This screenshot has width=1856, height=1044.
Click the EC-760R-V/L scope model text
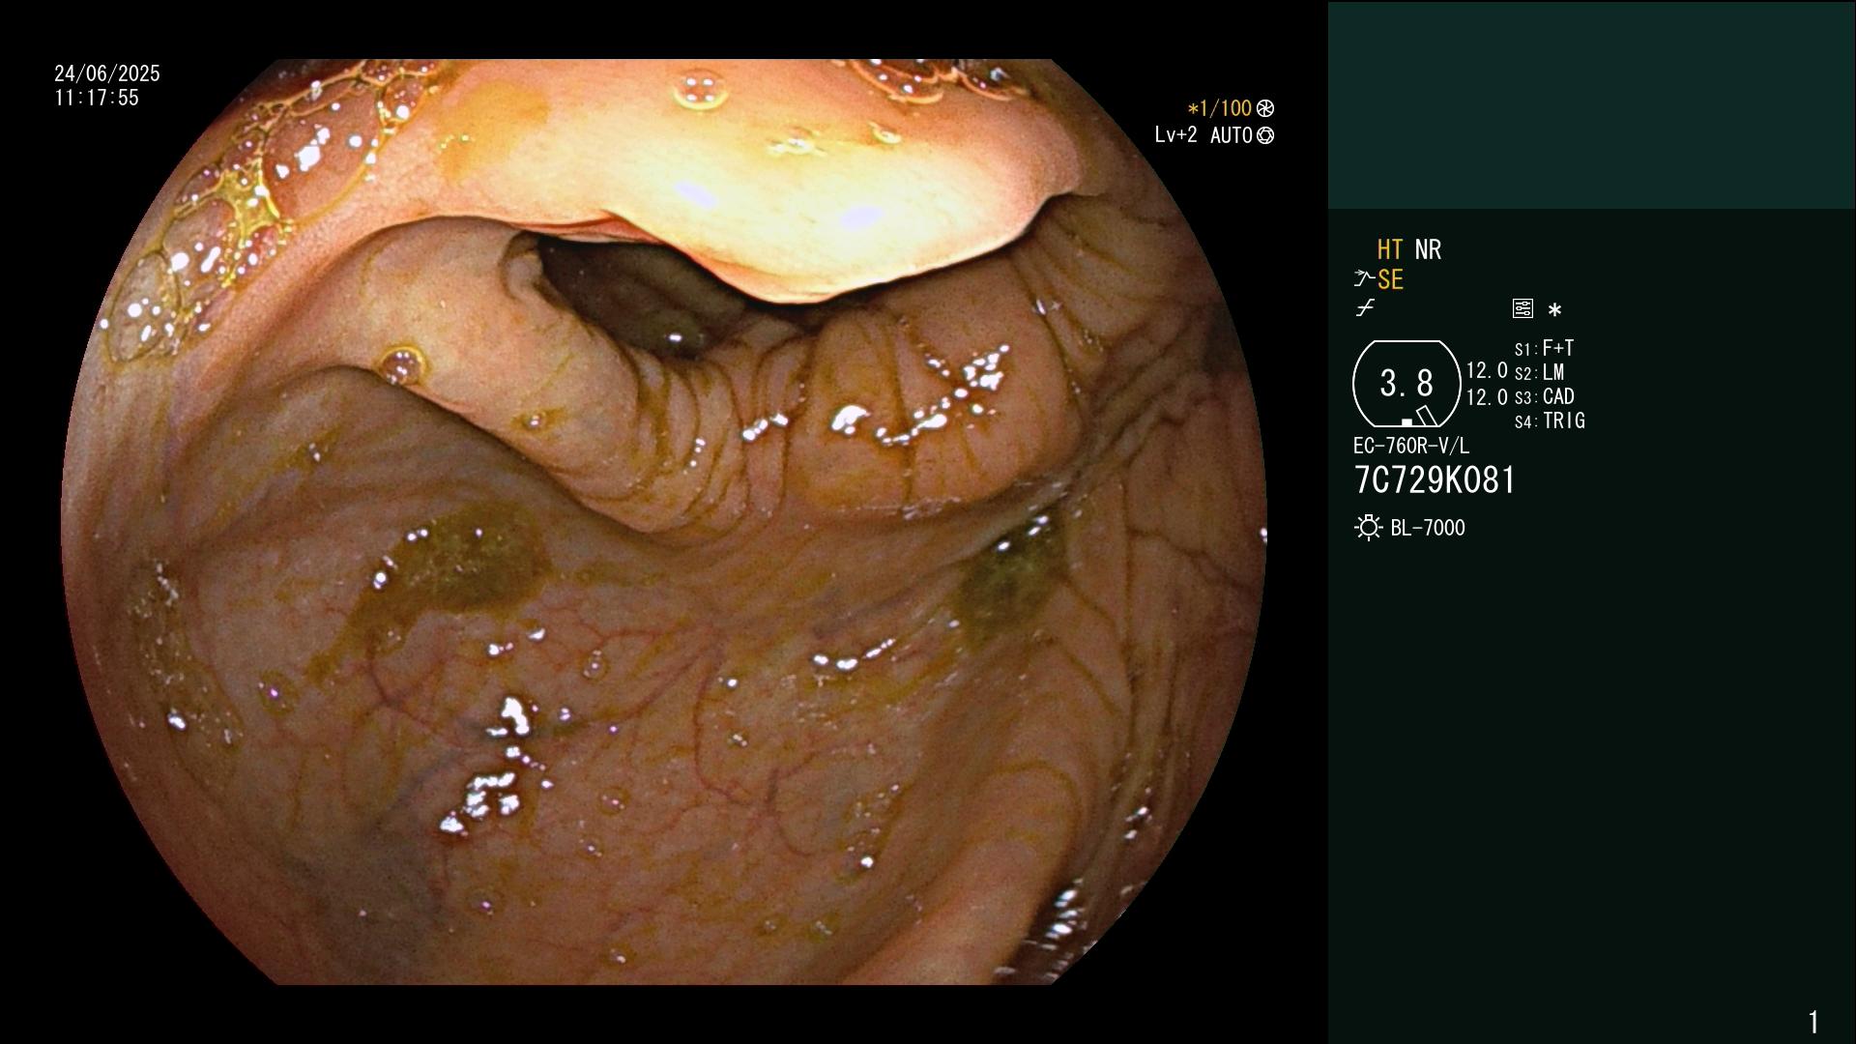pos(1411,446)
